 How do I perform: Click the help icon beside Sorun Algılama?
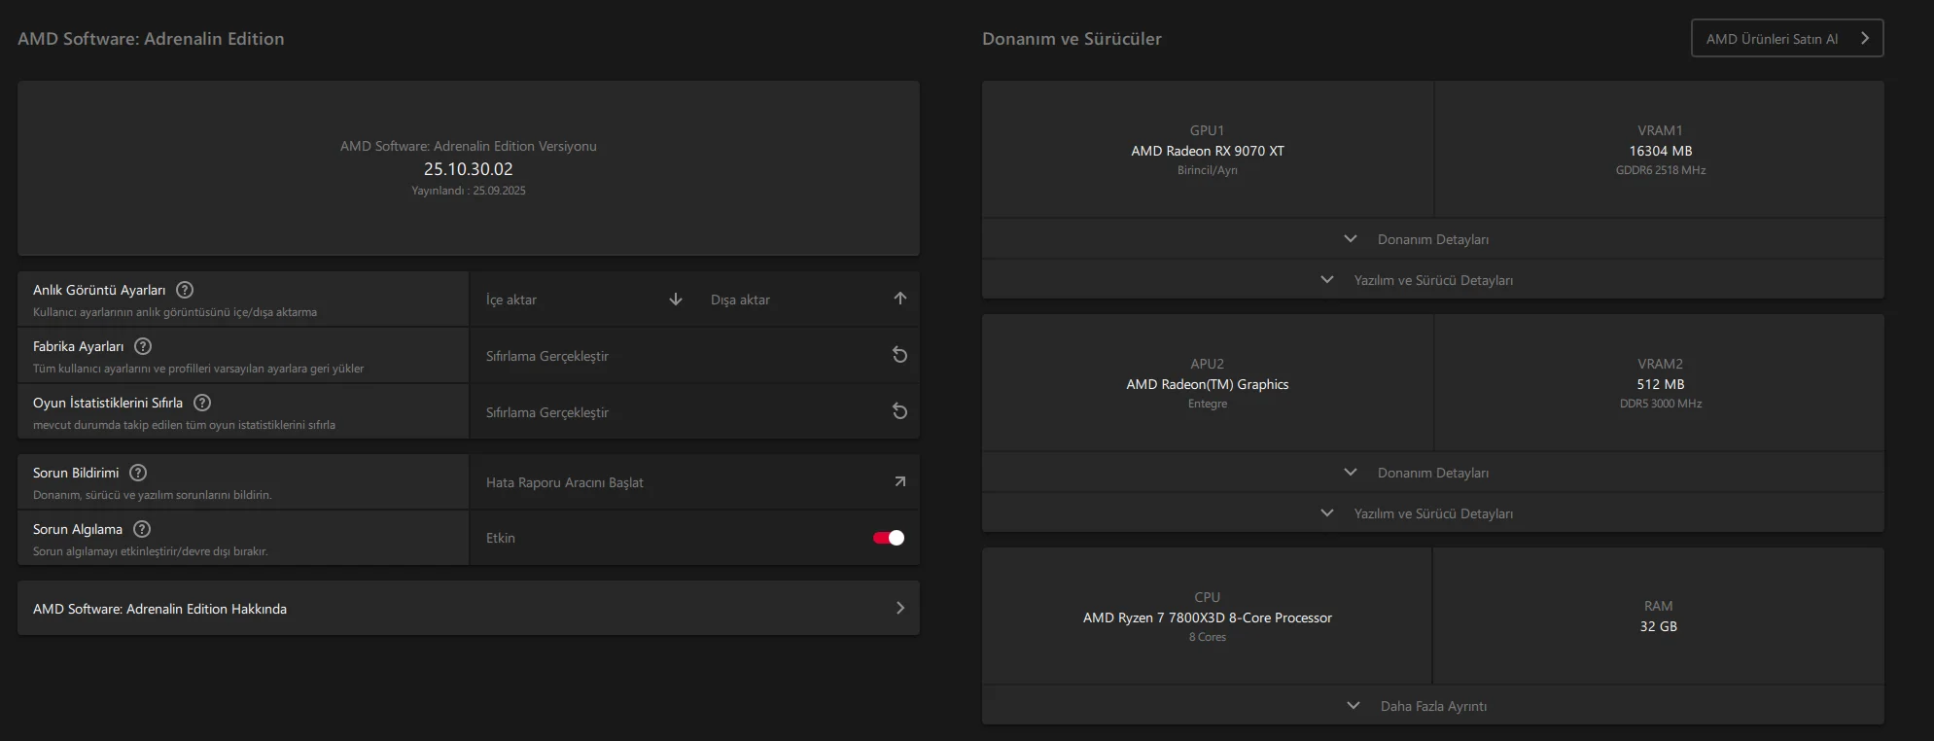142,529
